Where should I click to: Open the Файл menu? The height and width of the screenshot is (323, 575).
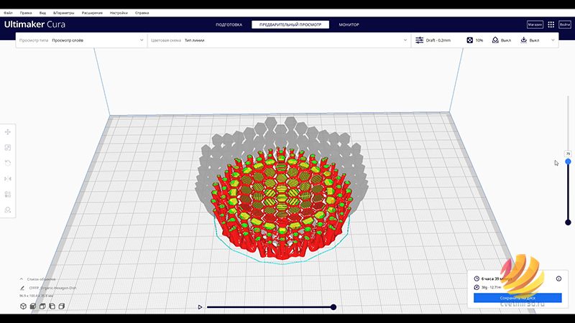[8, 13]
